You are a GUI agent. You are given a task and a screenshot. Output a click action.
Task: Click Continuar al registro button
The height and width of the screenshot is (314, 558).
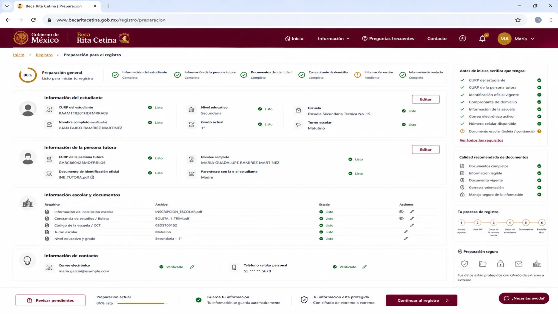[422, 300]
